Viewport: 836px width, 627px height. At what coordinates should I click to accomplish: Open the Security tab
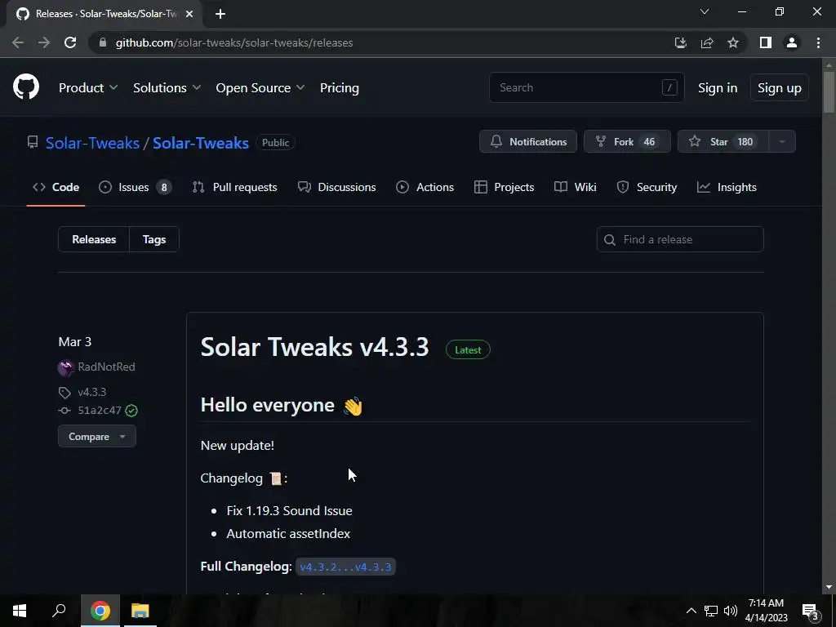click(x=647, y=187)
